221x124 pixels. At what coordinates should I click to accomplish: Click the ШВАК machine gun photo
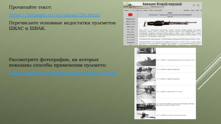(170, 23)
